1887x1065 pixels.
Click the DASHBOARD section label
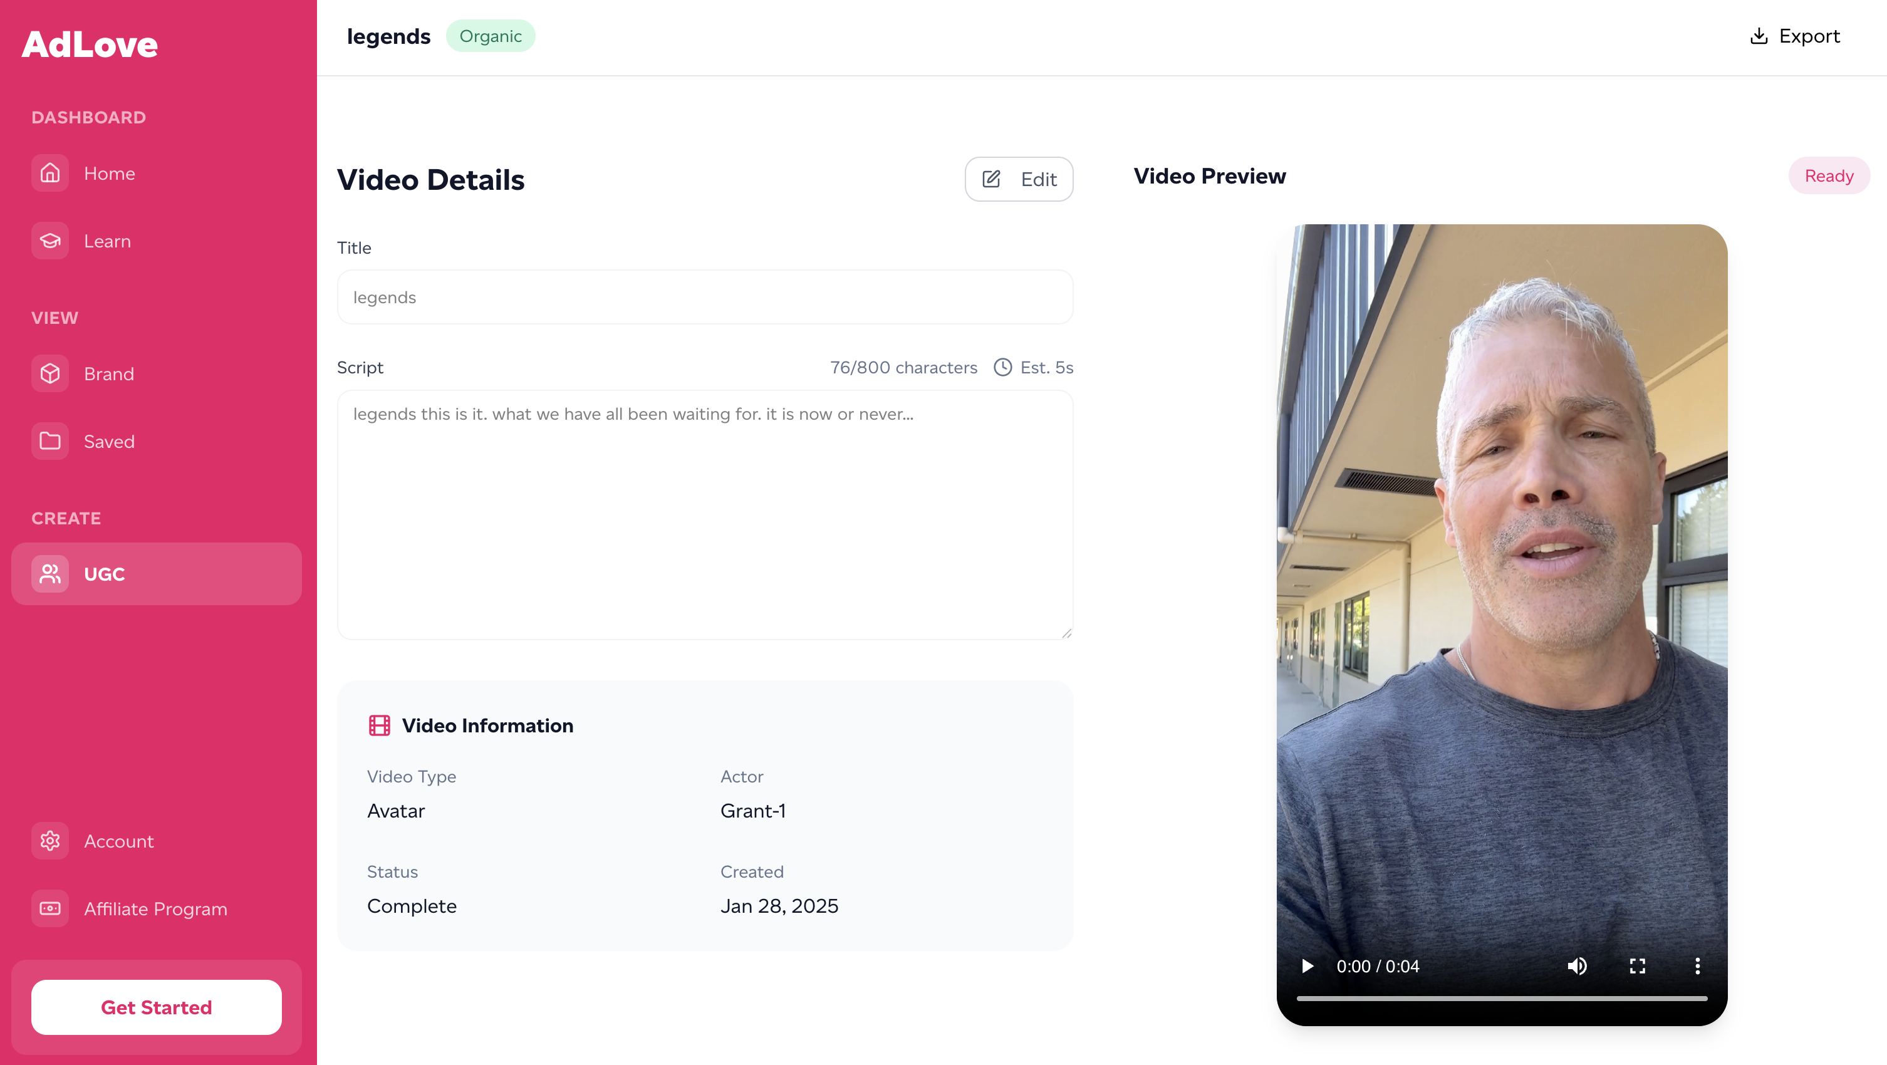pyautogui.click(x=88, y=117)
